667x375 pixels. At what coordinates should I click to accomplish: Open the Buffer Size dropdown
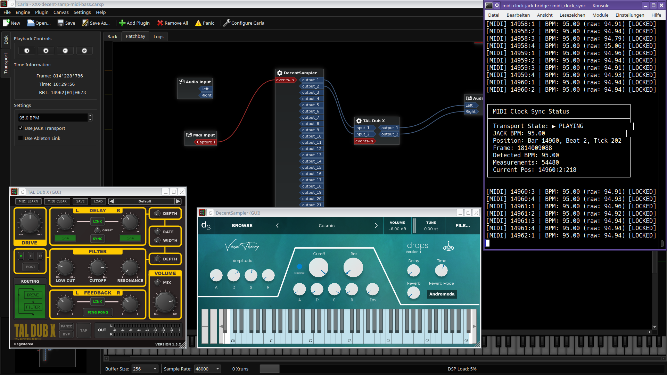[145, 369]
